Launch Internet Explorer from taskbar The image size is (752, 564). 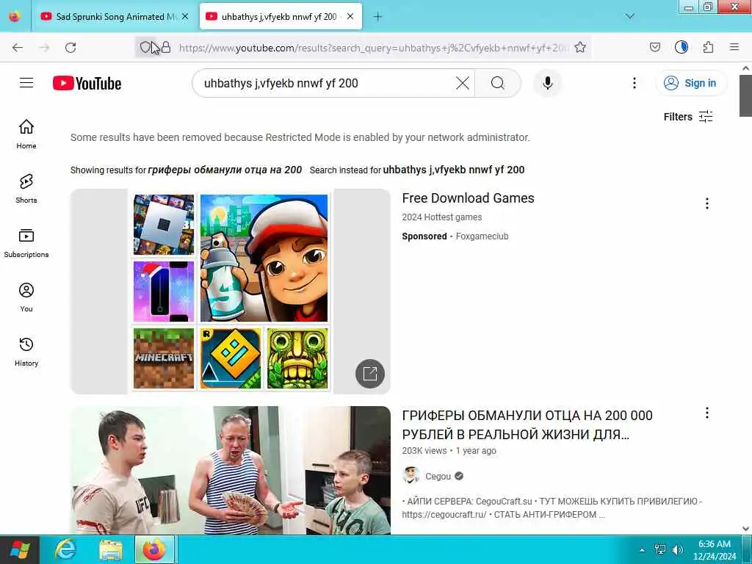click(65, 549)
